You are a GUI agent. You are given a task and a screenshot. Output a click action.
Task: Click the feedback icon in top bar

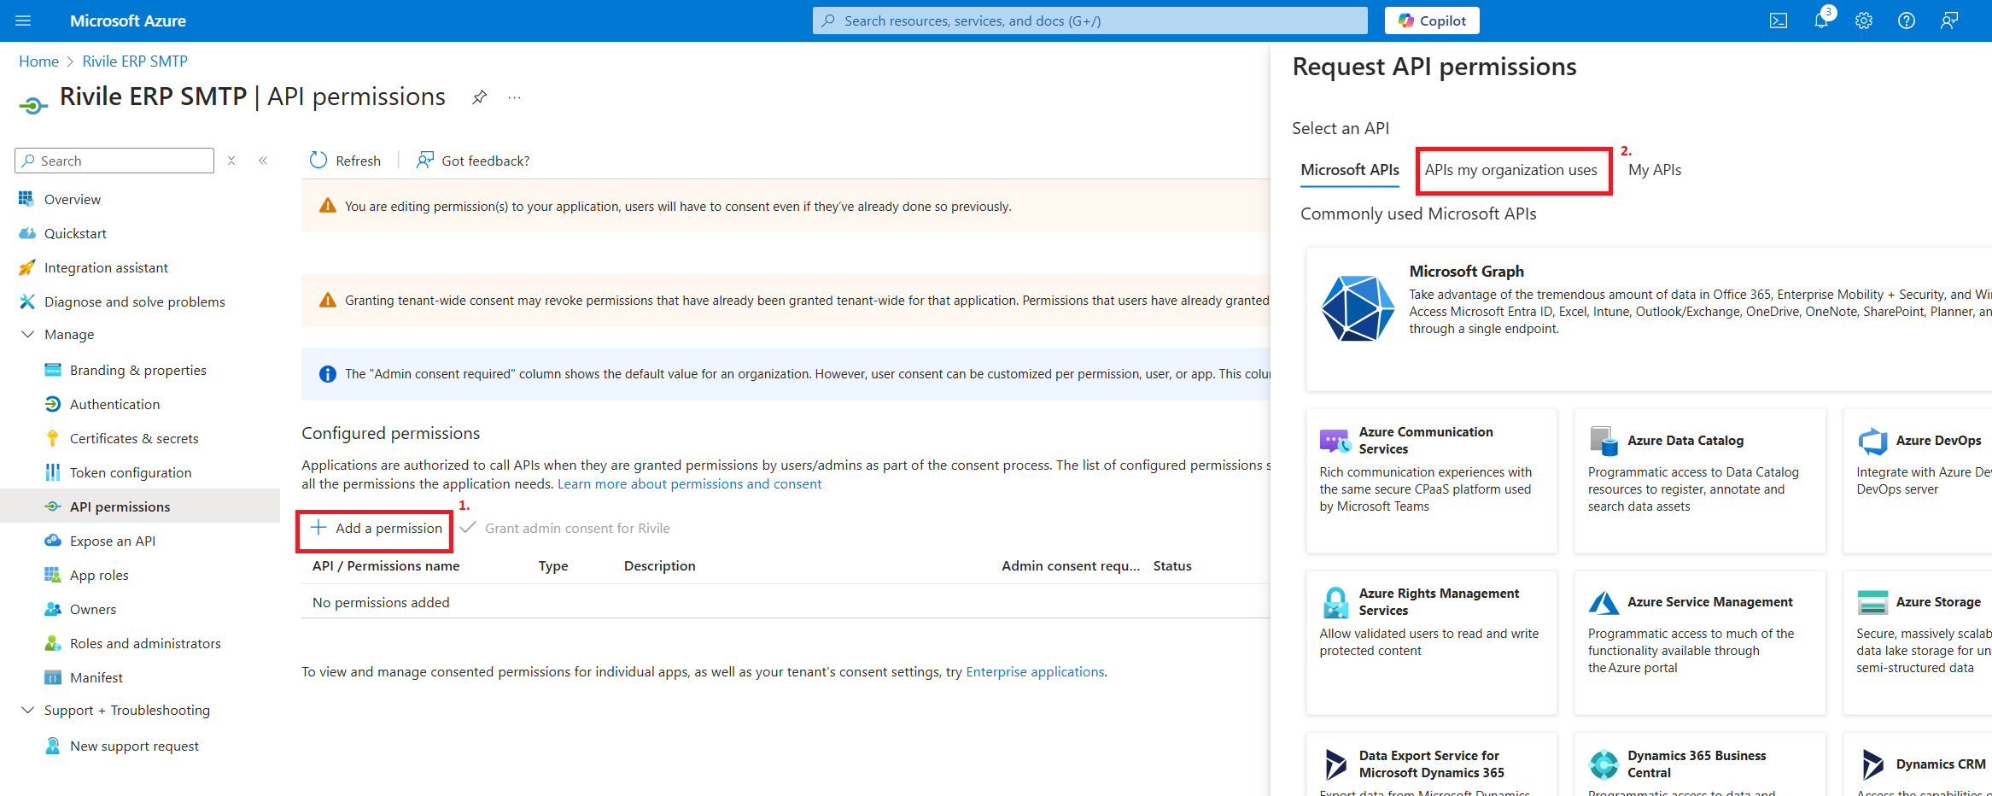tap(1948, 20)
